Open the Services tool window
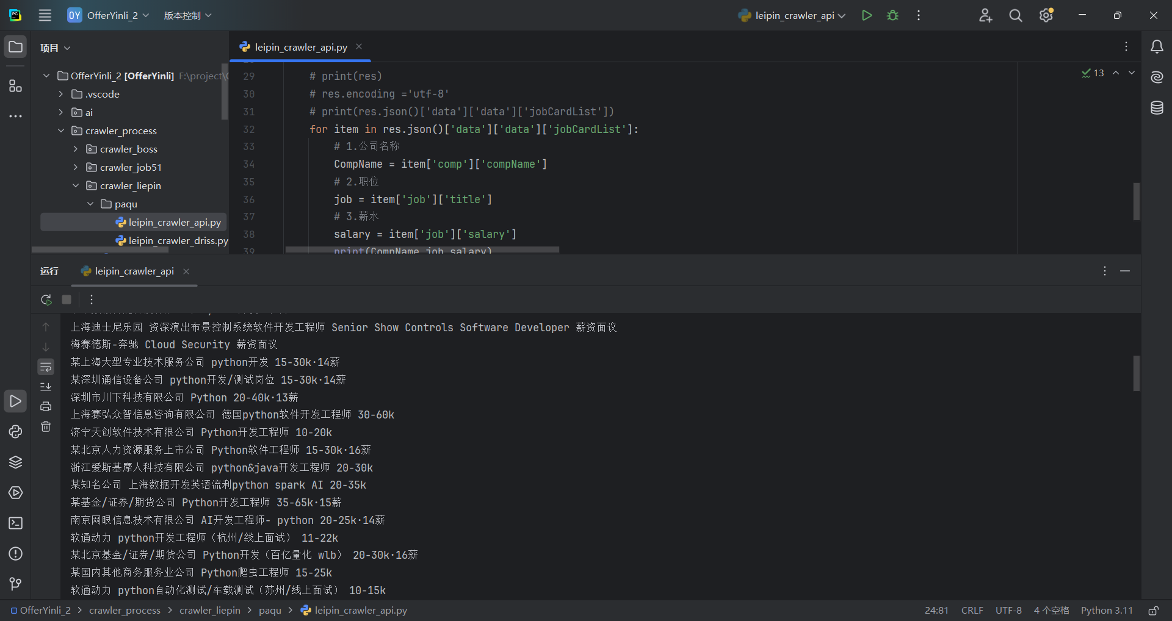 (x=15, y=493)
